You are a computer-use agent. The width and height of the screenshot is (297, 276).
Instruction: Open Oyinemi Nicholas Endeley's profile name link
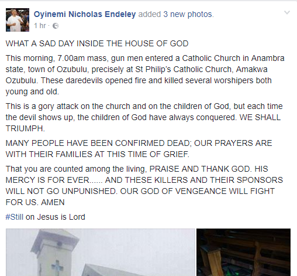pos(85,14)
